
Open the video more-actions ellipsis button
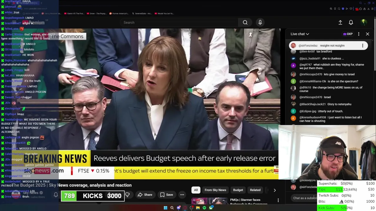pyautogui.click(x=182, y=195)
